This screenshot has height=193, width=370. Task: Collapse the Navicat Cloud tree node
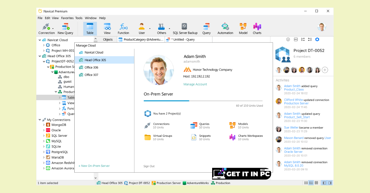point(40,40)
